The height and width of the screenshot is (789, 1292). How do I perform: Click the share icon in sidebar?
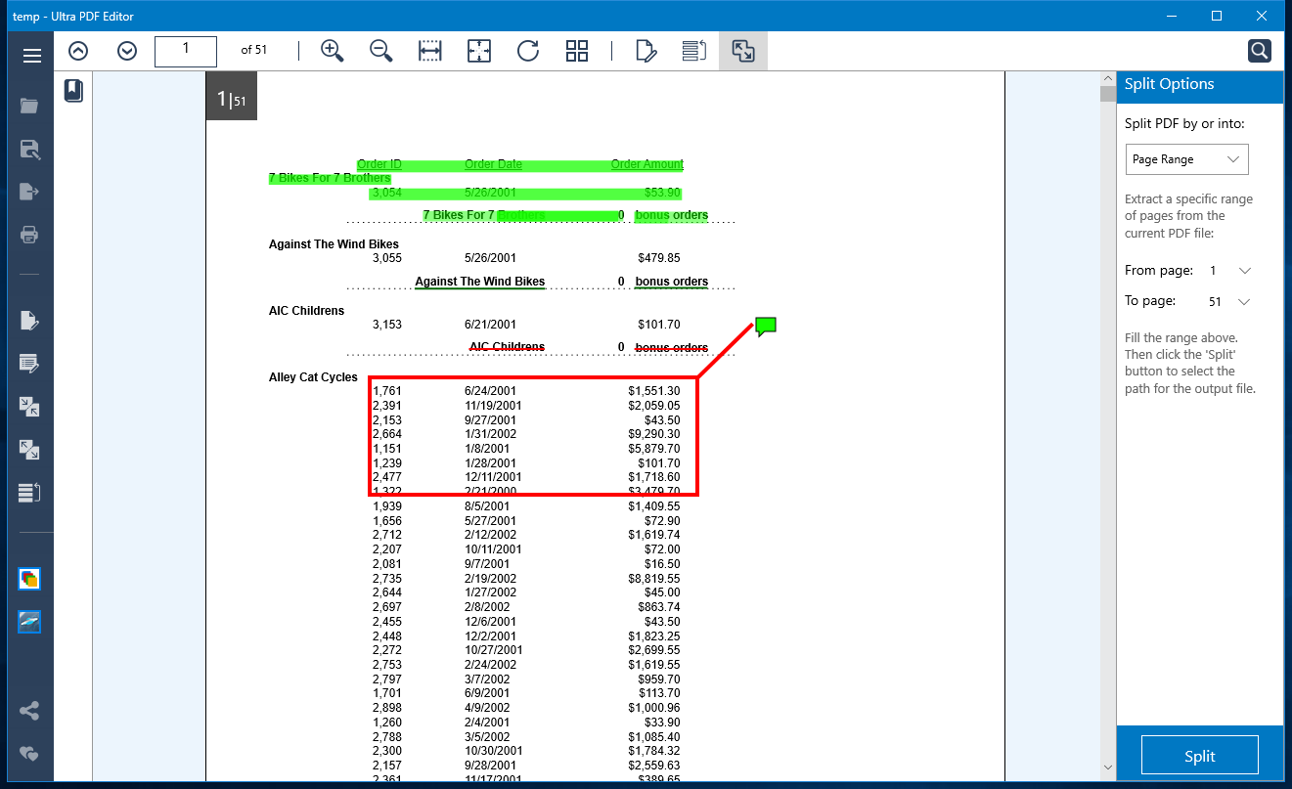[29, 711]
